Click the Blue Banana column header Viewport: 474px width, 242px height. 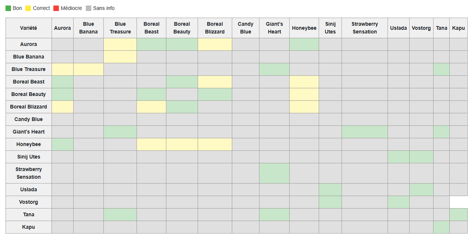(88, 28)
